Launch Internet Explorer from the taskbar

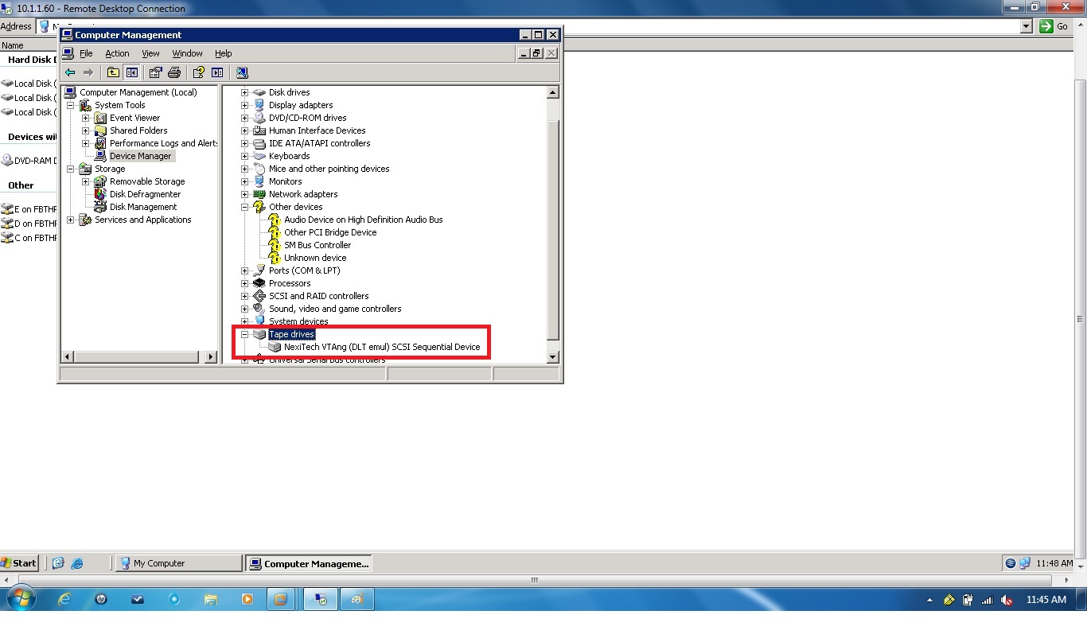78,563
